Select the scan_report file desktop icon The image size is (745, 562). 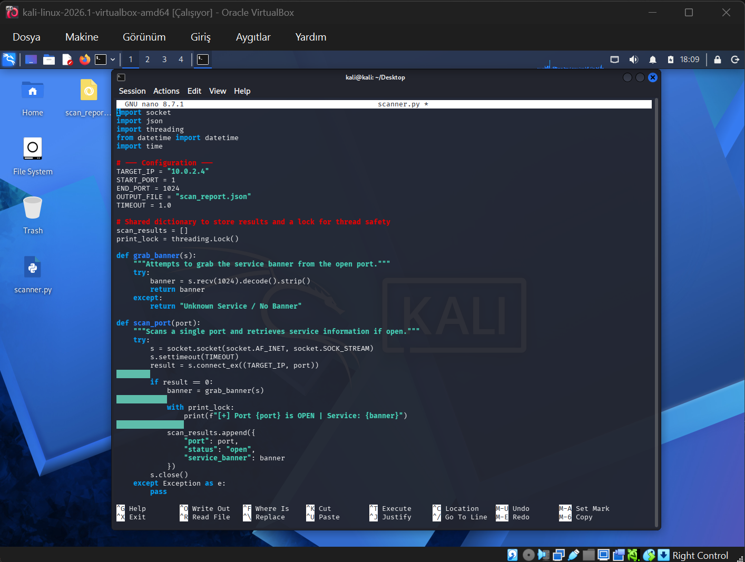point(89,99)
